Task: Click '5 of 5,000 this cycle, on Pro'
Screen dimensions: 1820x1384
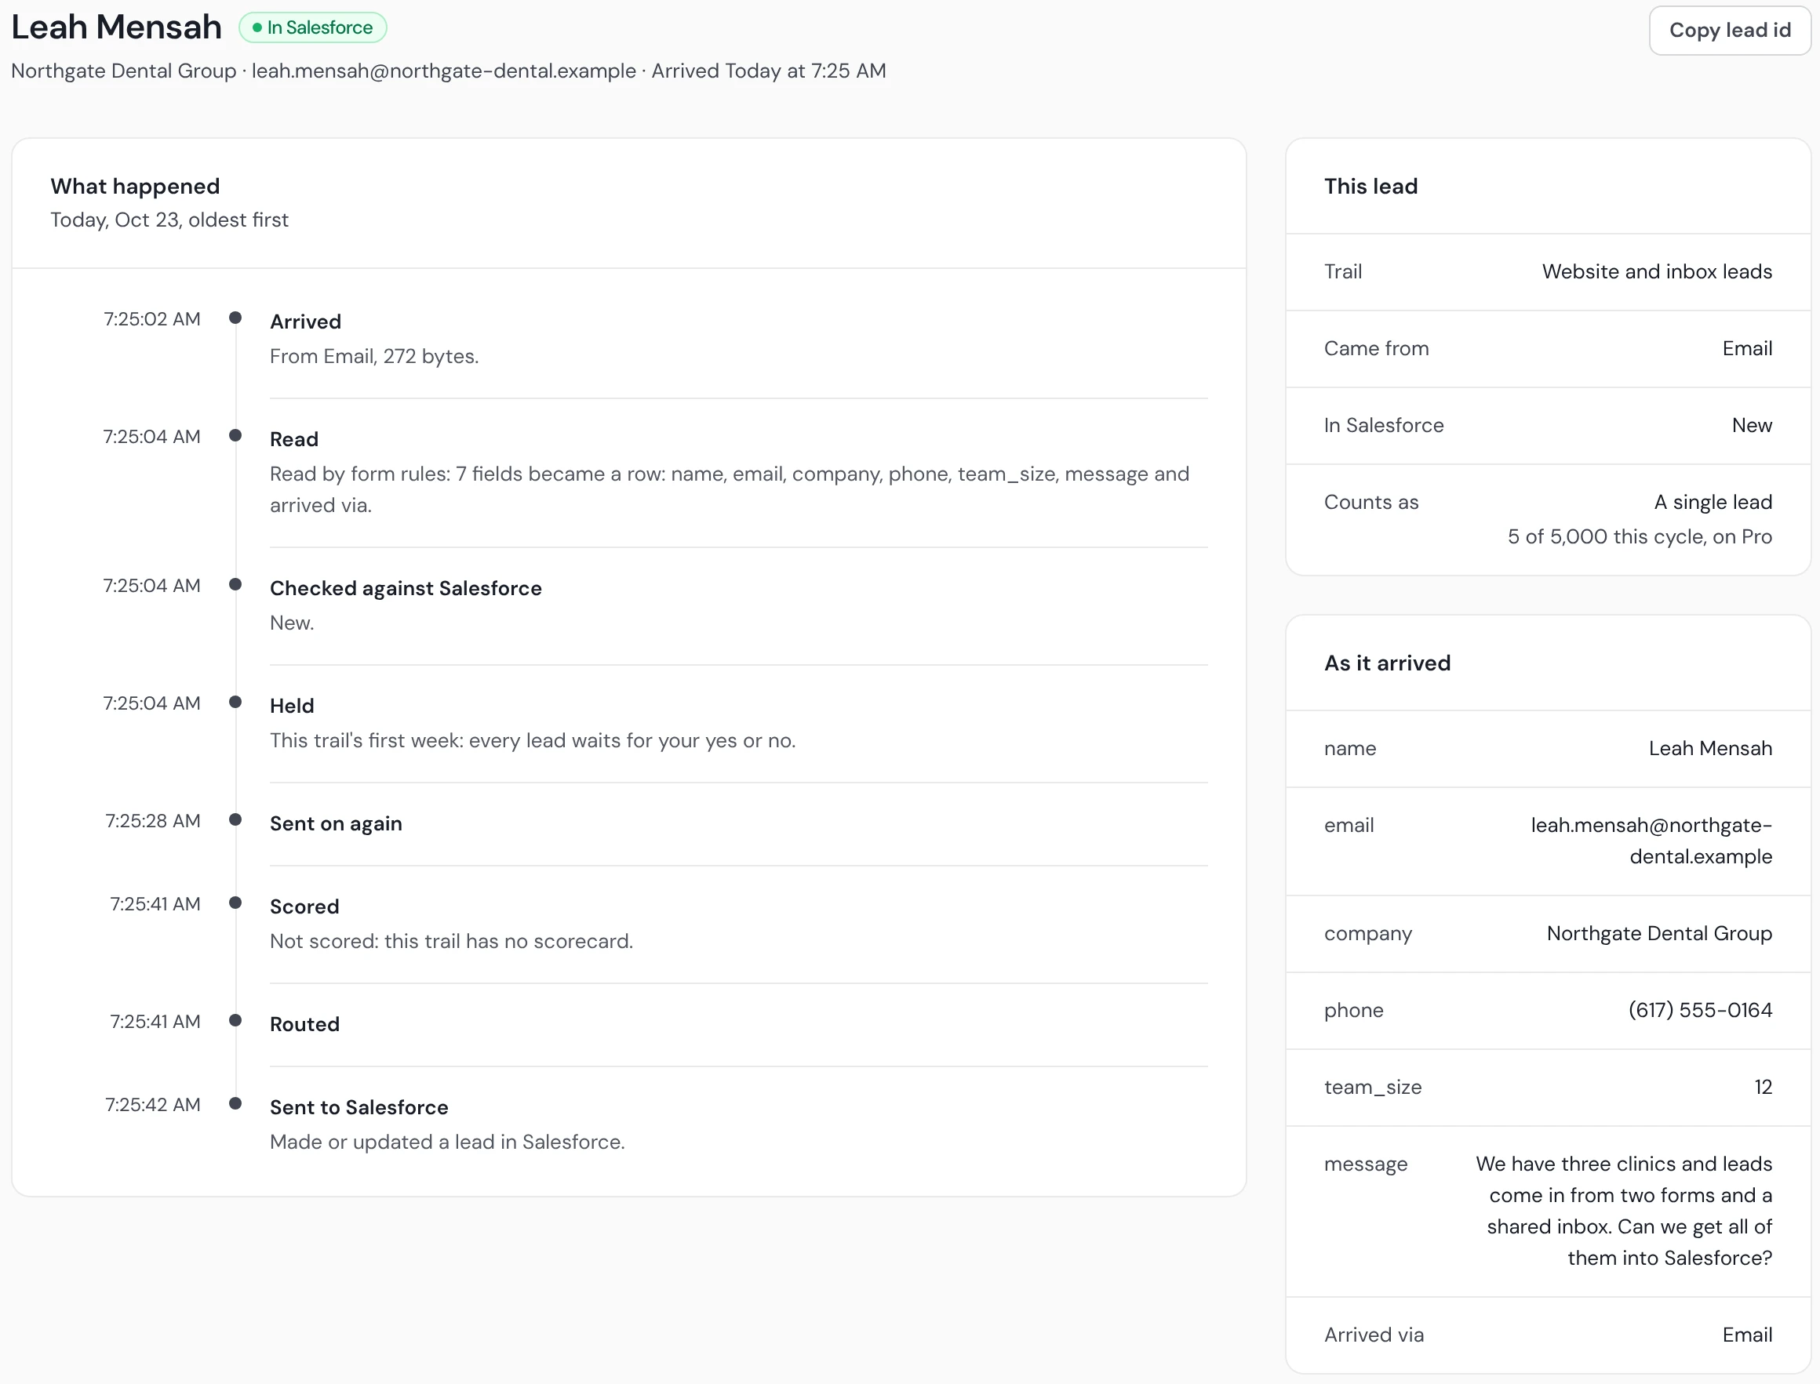Action: click(x=1640, y=537)
